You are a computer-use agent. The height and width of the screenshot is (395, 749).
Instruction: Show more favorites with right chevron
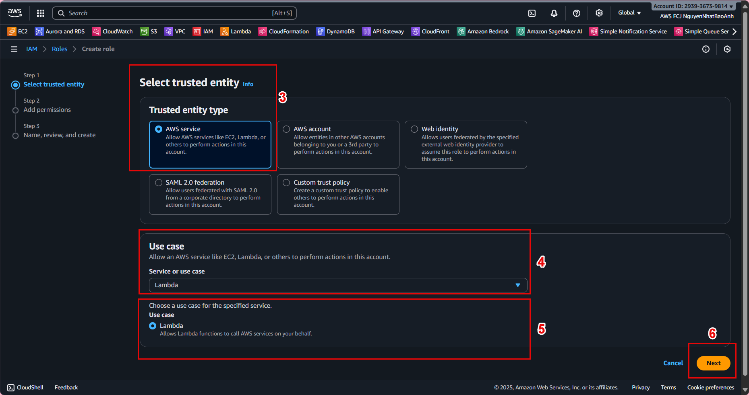pyautogui.click(x=735, y=31)
